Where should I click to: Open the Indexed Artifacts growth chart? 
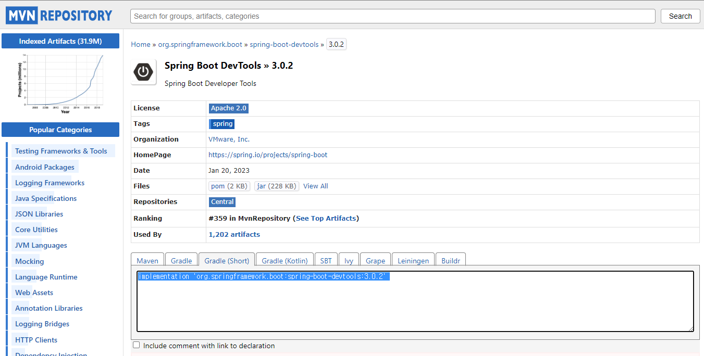60,83
